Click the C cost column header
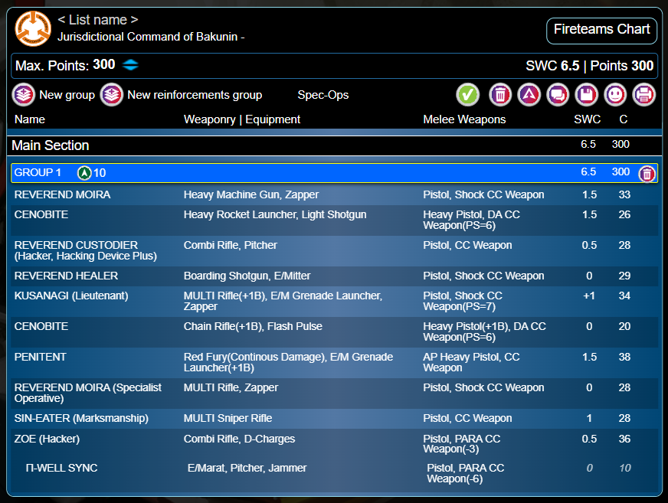This screenshot has width=668, height=503. pos(624,119)
